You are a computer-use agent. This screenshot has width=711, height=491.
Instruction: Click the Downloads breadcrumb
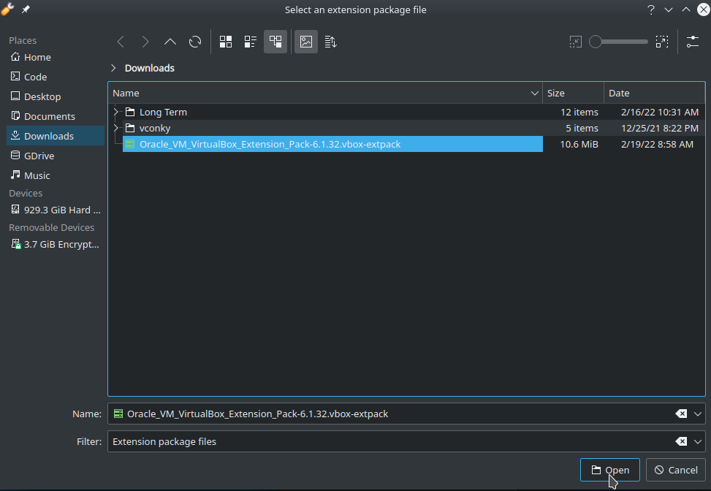pyautogui.click(x=150, y=68)
